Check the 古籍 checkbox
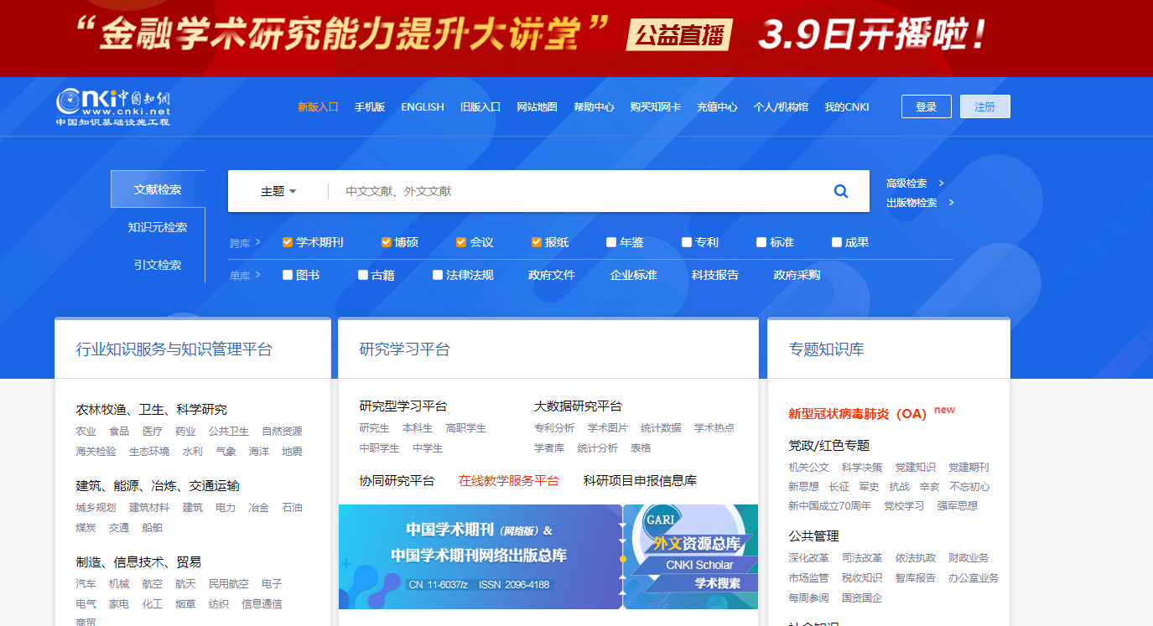The width and height of the screenshot is (1153, 626). (363, 275)
